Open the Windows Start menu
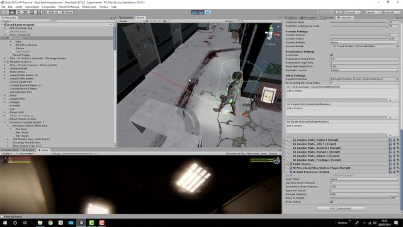Image resolution: width=403 pixels, height=227 pixels. point(5,223)
